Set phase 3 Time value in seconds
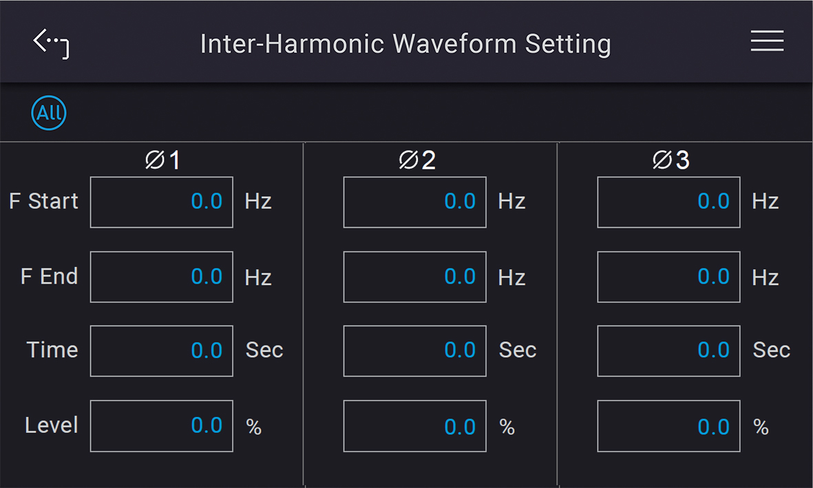Image resolution: width=813 pixels, height=488 pixels. point(668,351)
